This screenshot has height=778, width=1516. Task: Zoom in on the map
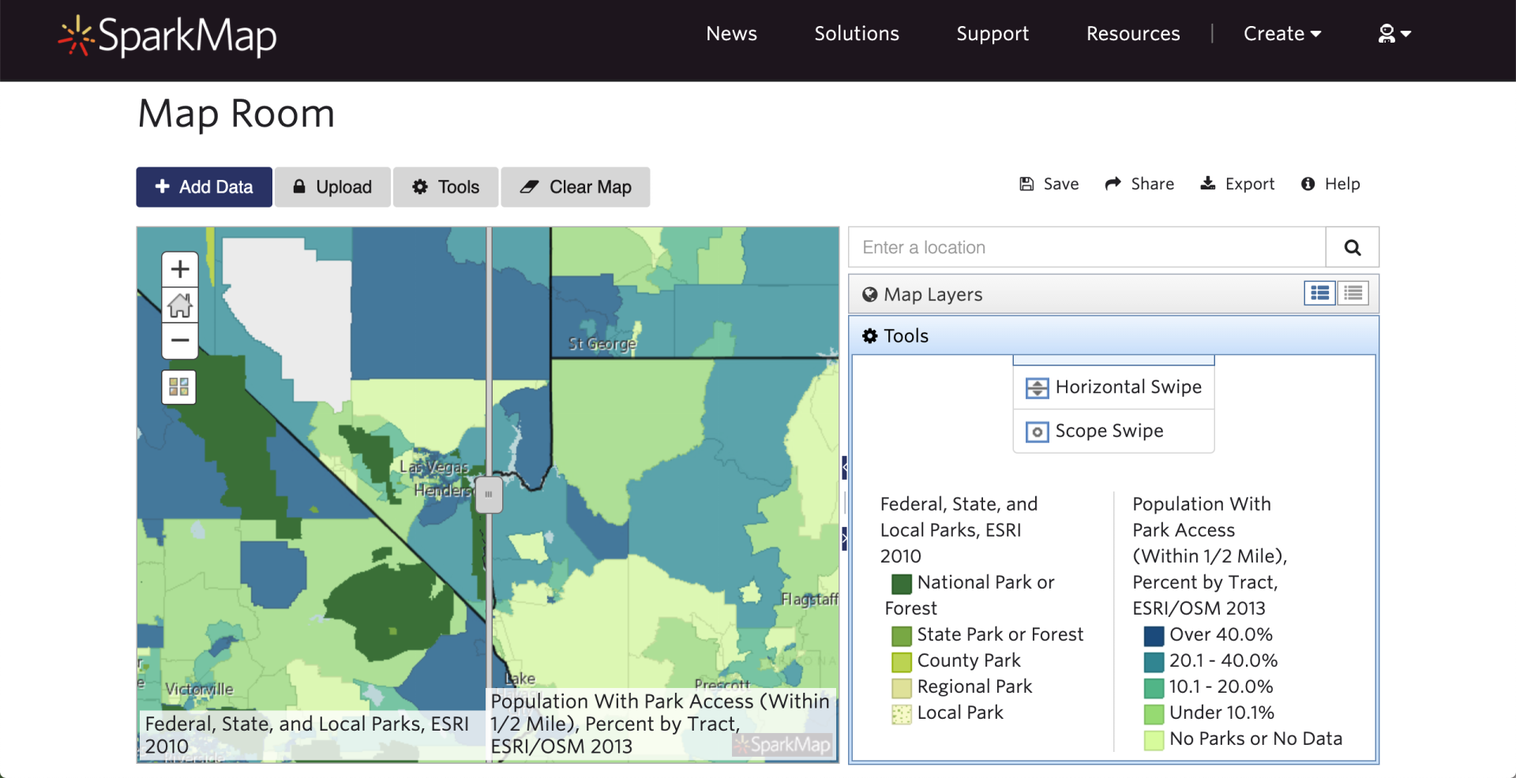(x=180, y=270)
